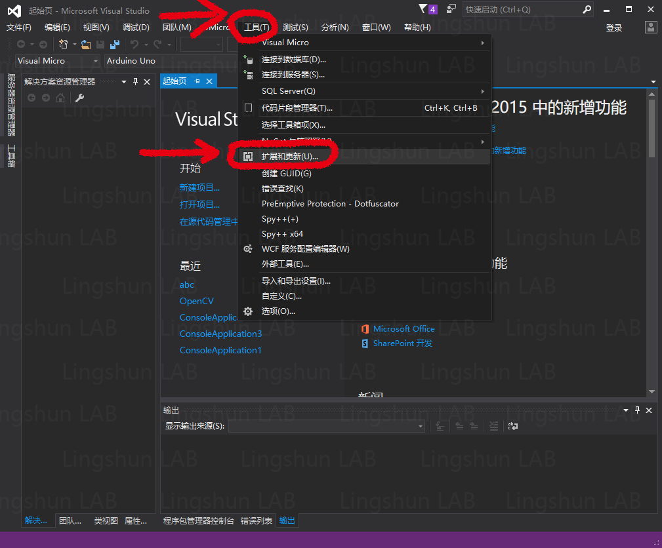Click the Microsoft Office link

(x=403, y=329)
